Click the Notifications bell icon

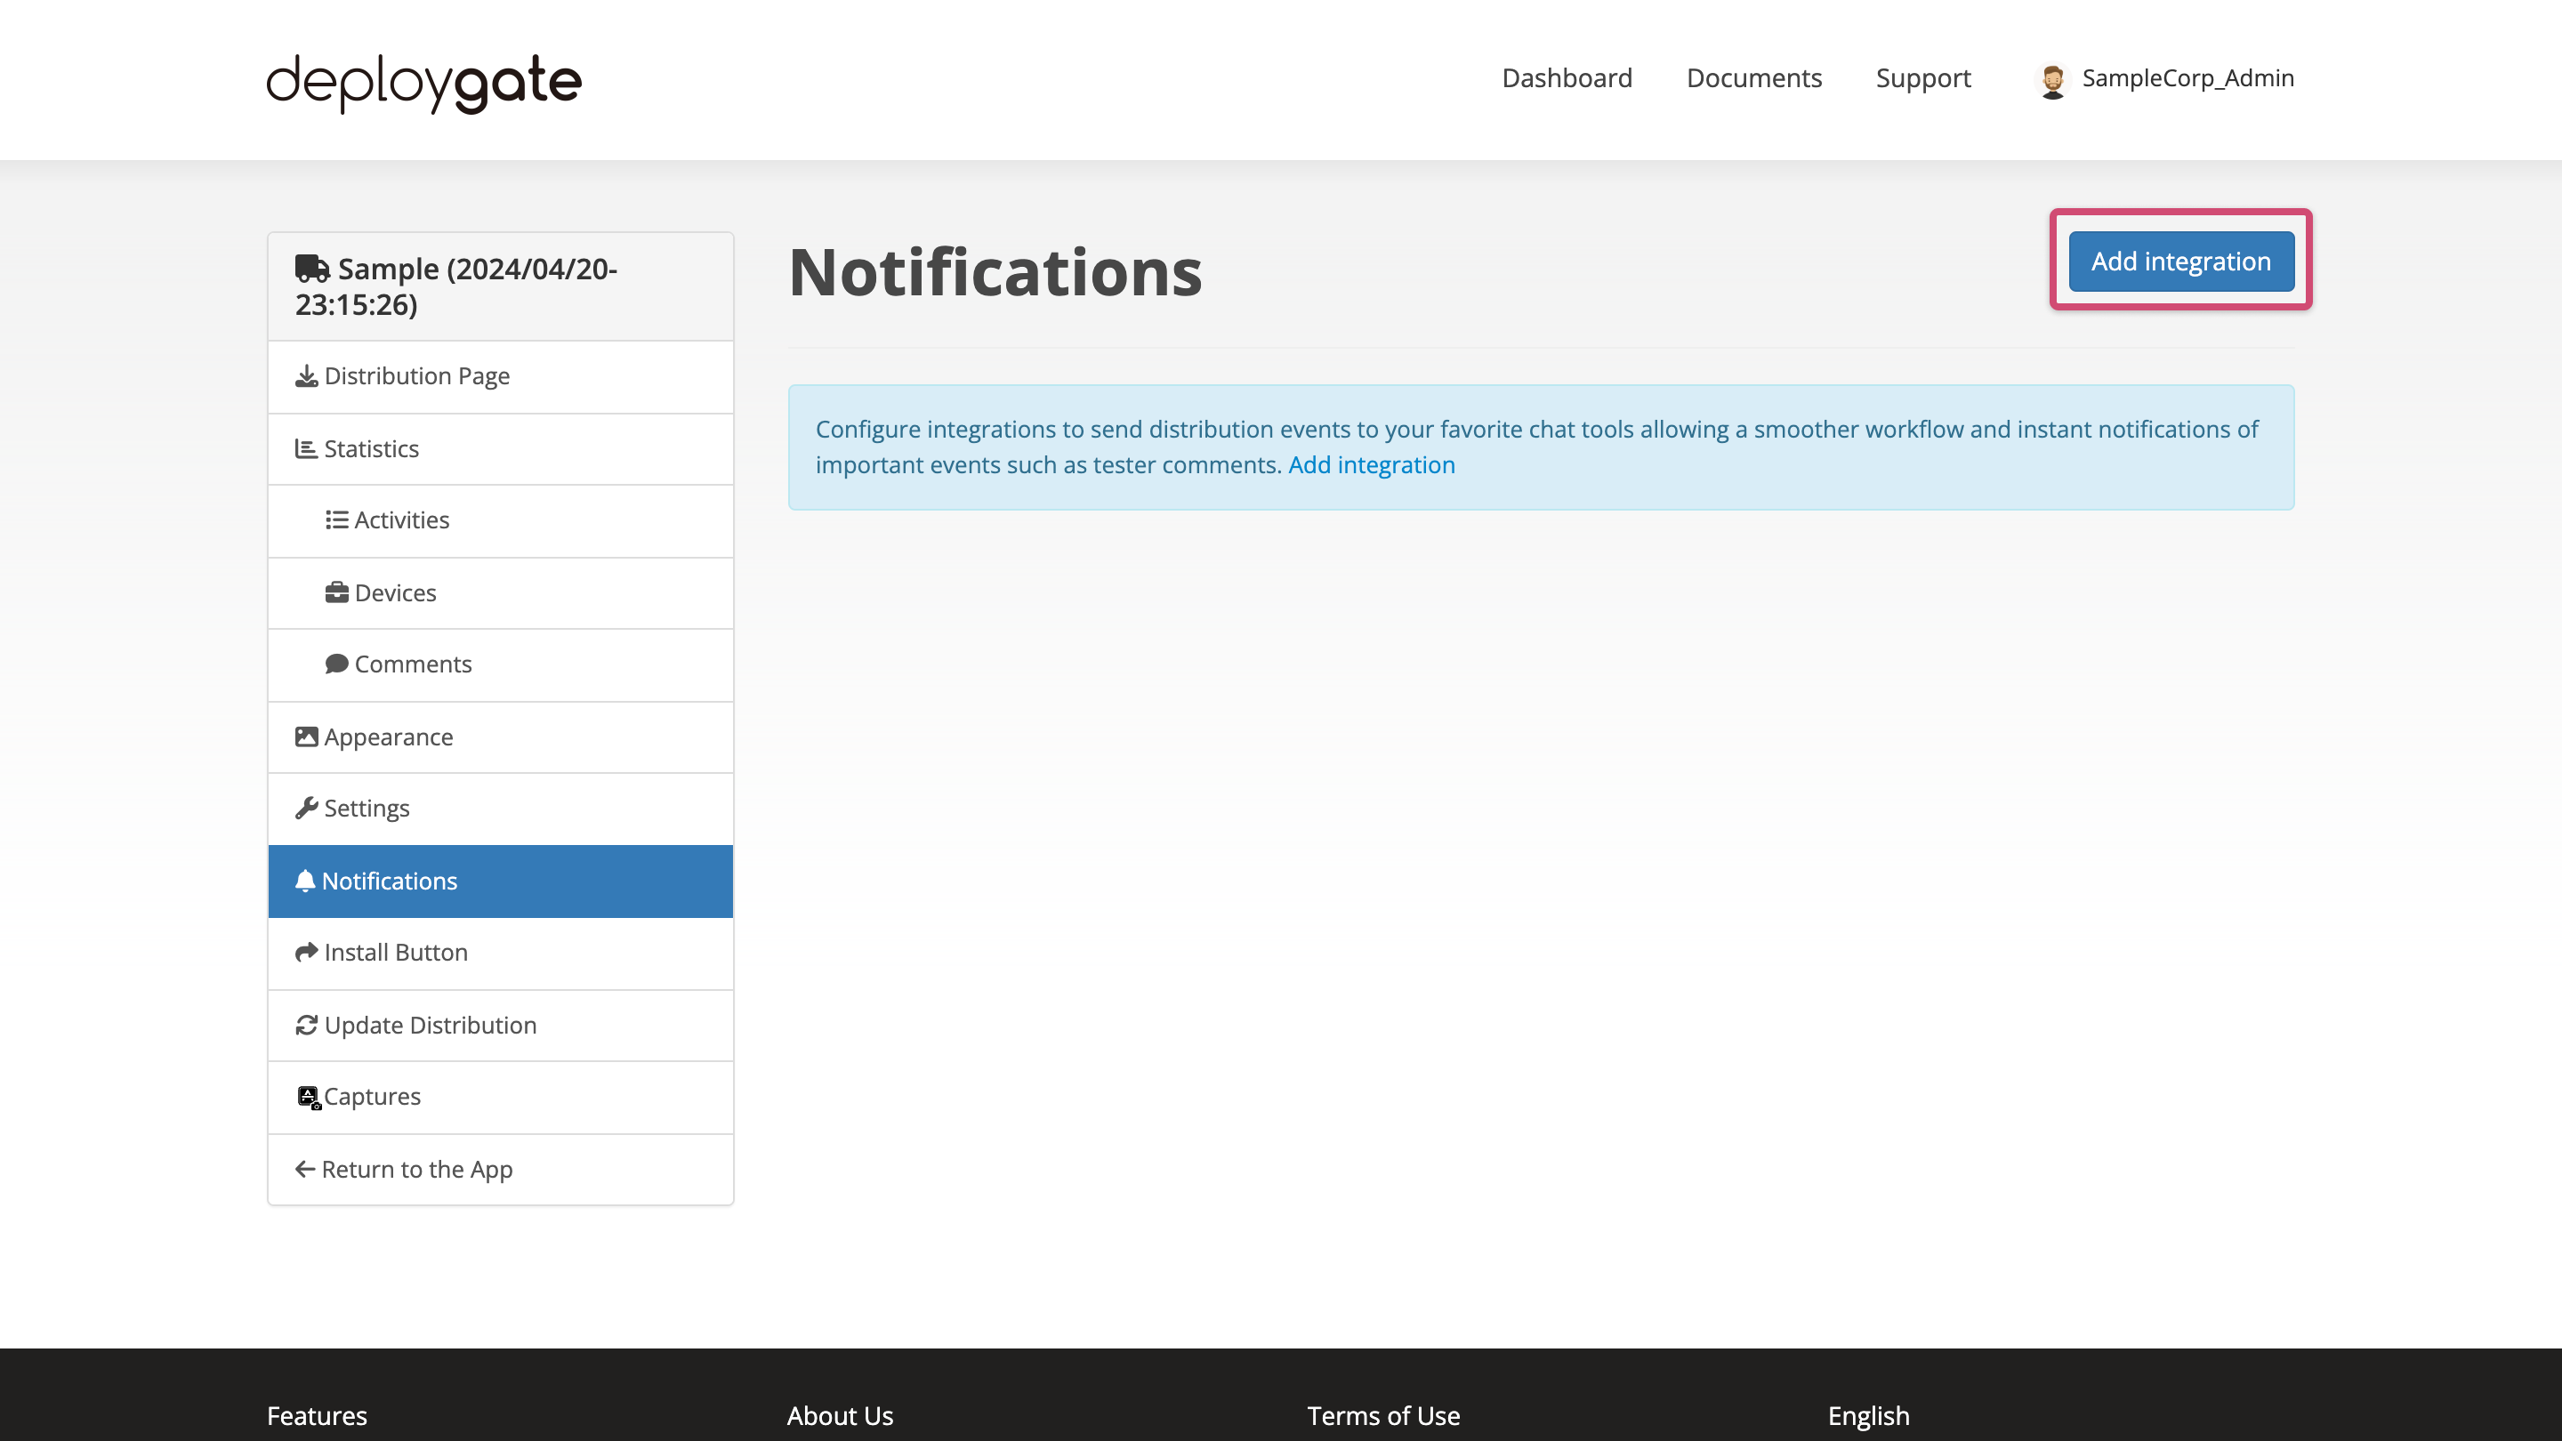[306, 880]
